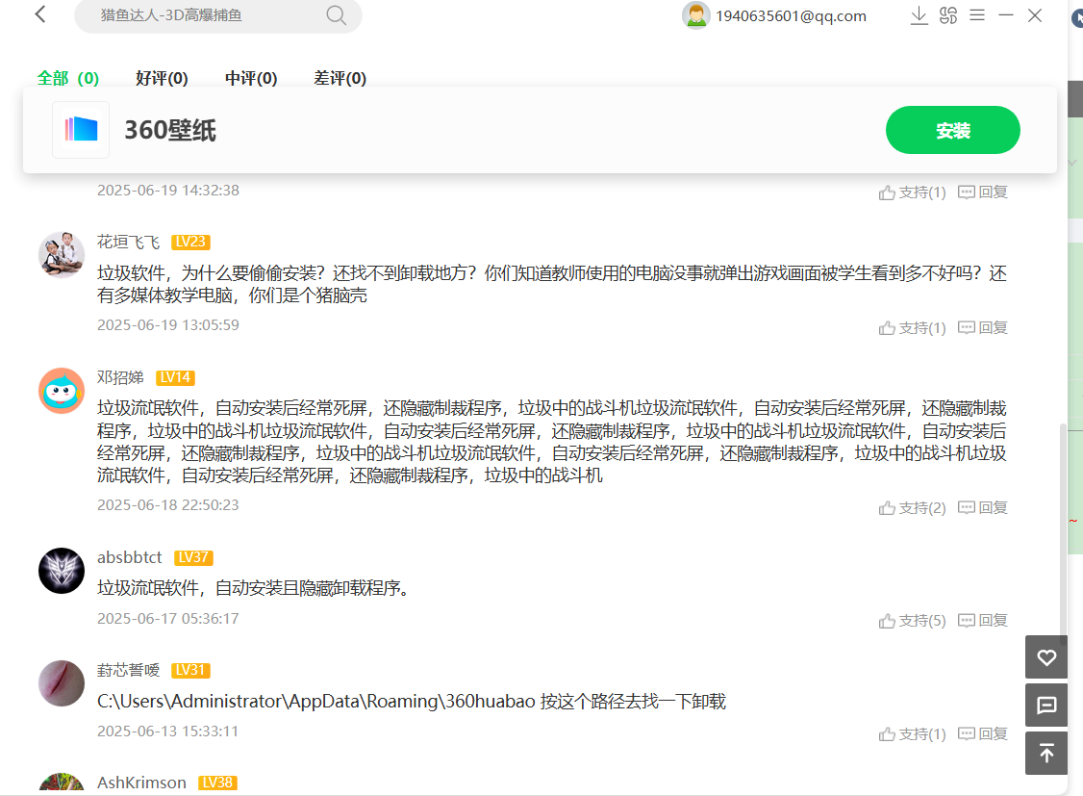Screen dimensions: 1083x796
Task: Click the vertical scrollbar thumb
Action: 1062,529
